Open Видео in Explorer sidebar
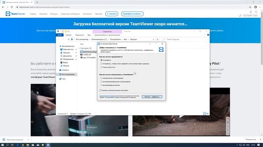This screenshot has height=147, width=263. (x=64, y=62)
